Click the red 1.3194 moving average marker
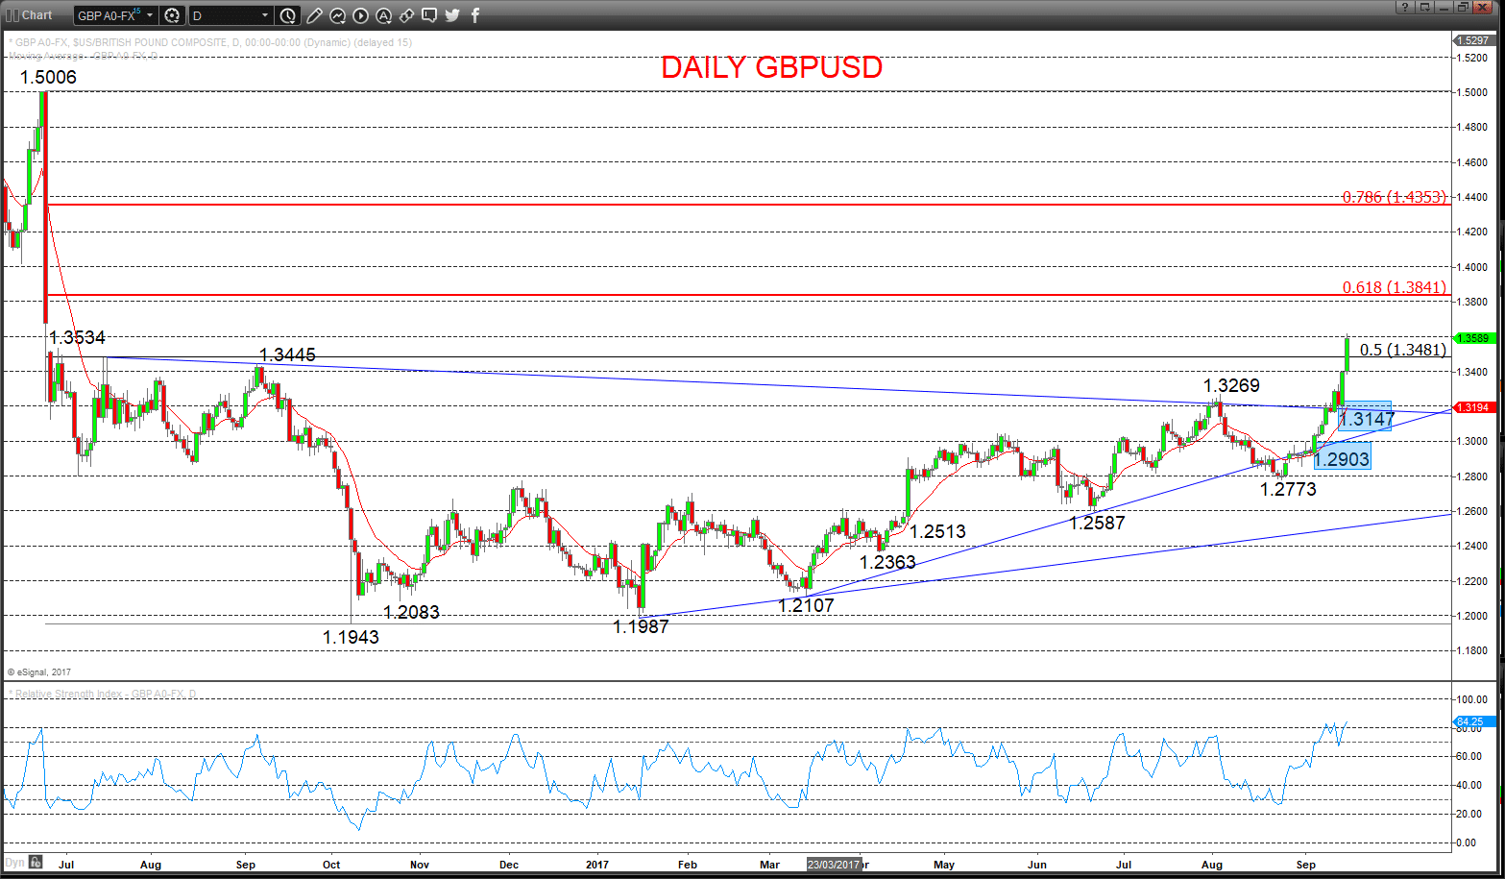1505x879 pixels. coord(1473,407)
